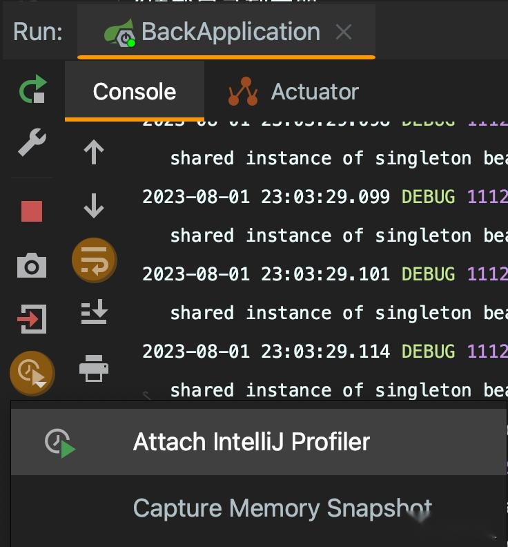Close the BackApplication run tab

coord(344,32)
